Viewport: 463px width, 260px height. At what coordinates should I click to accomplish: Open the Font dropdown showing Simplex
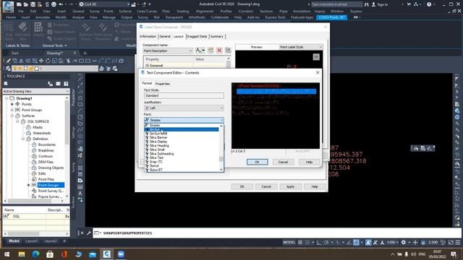pyautogui.click(x=184, y=120)
